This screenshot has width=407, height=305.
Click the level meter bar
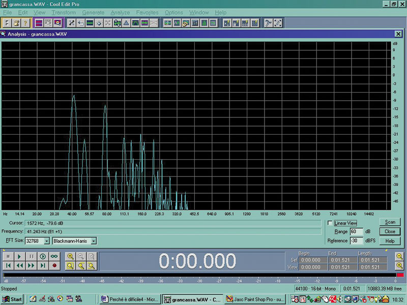coord(200,275)
